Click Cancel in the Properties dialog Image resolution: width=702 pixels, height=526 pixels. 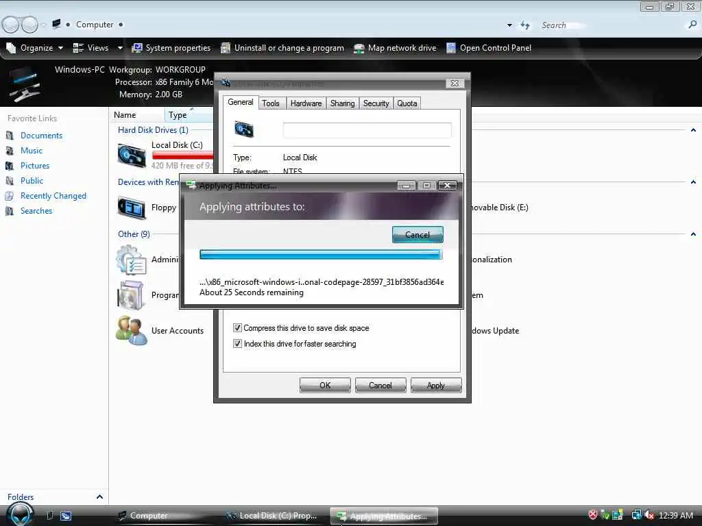coord(380,385)
